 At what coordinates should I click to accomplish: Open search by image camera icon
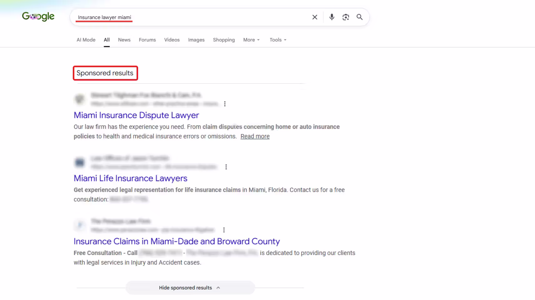pyautogui.click(x=346, y=17)
